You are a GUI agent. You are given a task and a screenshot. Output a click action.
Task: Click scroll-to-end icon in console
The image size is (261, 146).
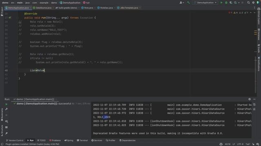coord(254,109)
